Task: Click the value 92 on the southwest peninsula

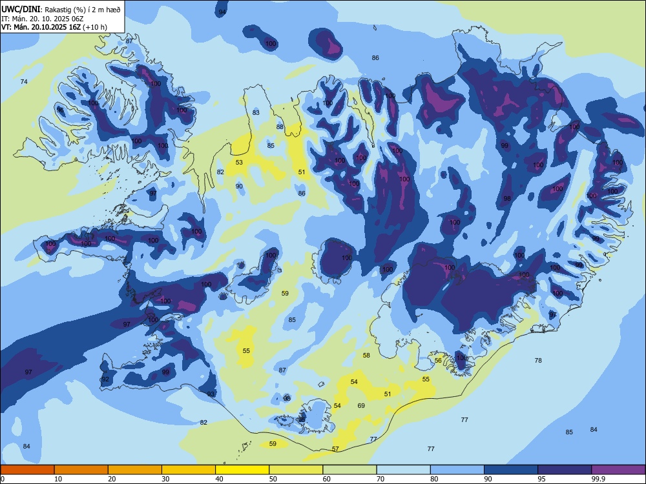Action: pyautogui.click(x=105, y=379)
